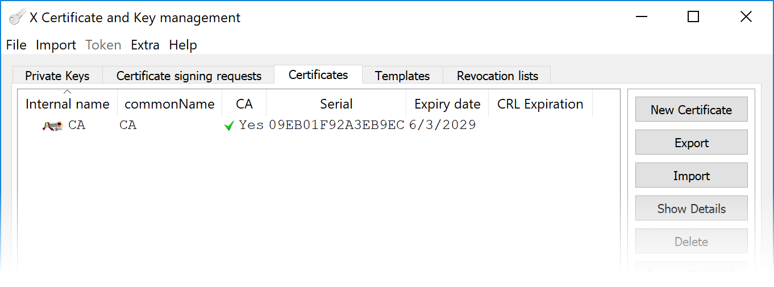Open the File menu
Image resolution: width=774 pixels, height=287 pixels.
16,45
